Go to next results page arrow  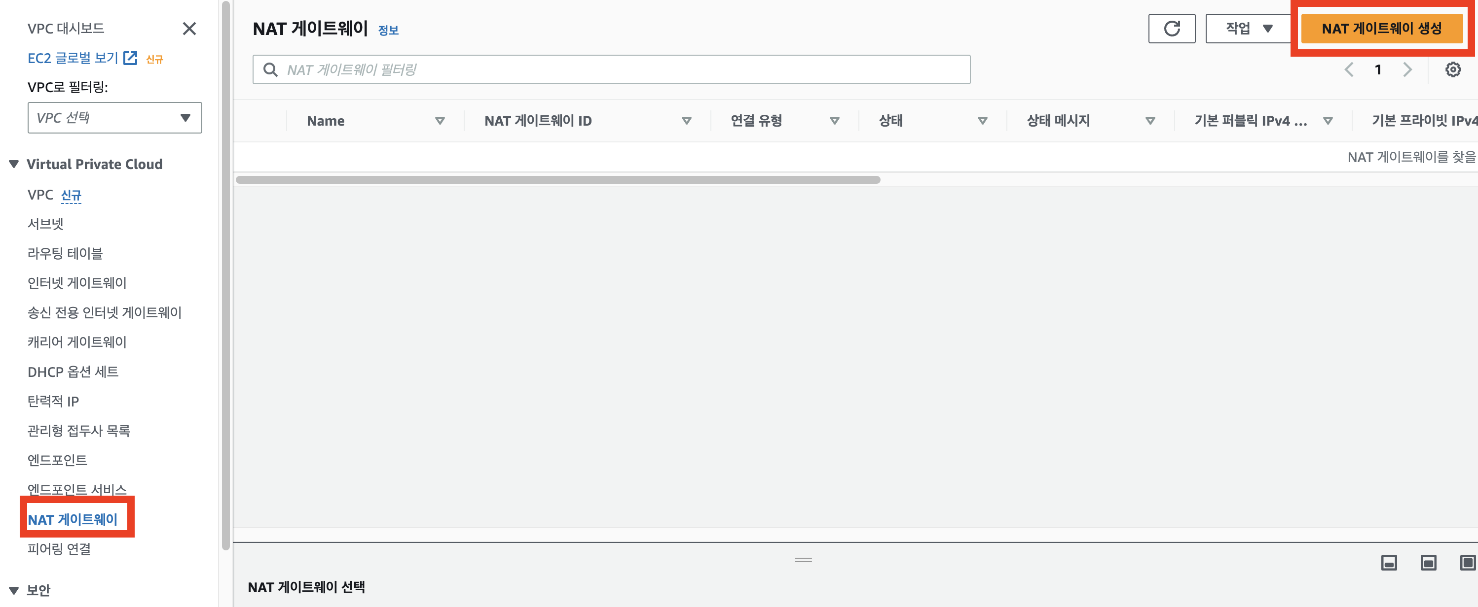pos(1407,70)
